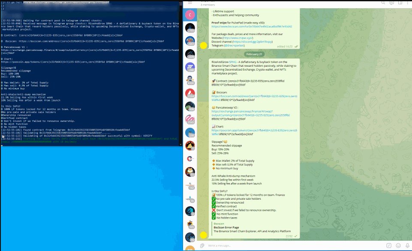
Task: Open the emoji picker smiley icon
Action: click(398, 245)
